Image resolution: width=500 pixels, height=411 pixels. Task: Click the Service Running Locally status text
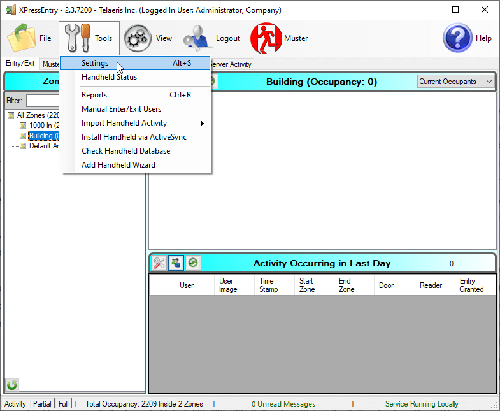(422, 404)
